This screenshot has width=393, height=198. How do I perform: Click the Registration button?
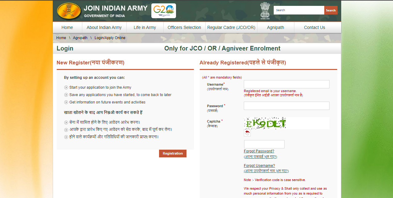[x=173, y=153]
